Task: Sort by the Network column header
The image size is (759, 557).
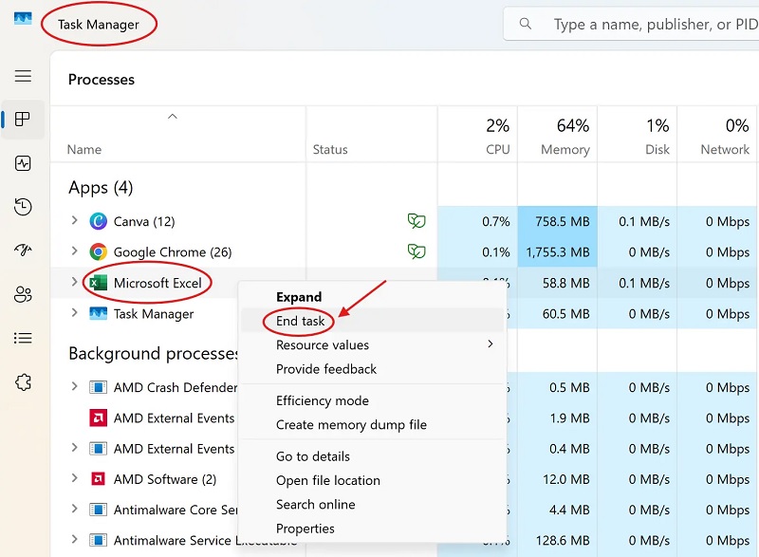Action: point(717,135)
